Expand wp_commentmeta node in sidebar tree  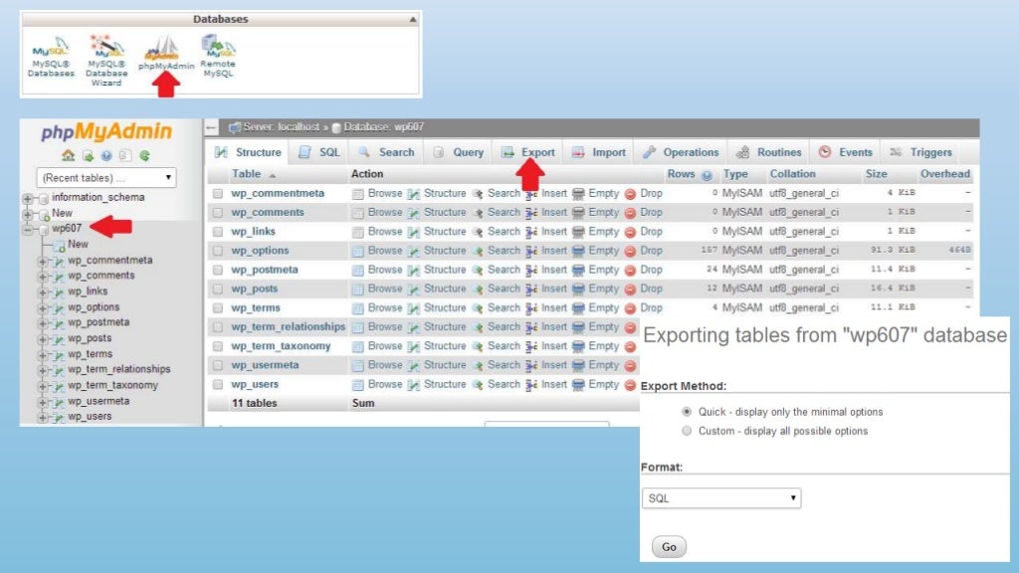tap(42, 262)
